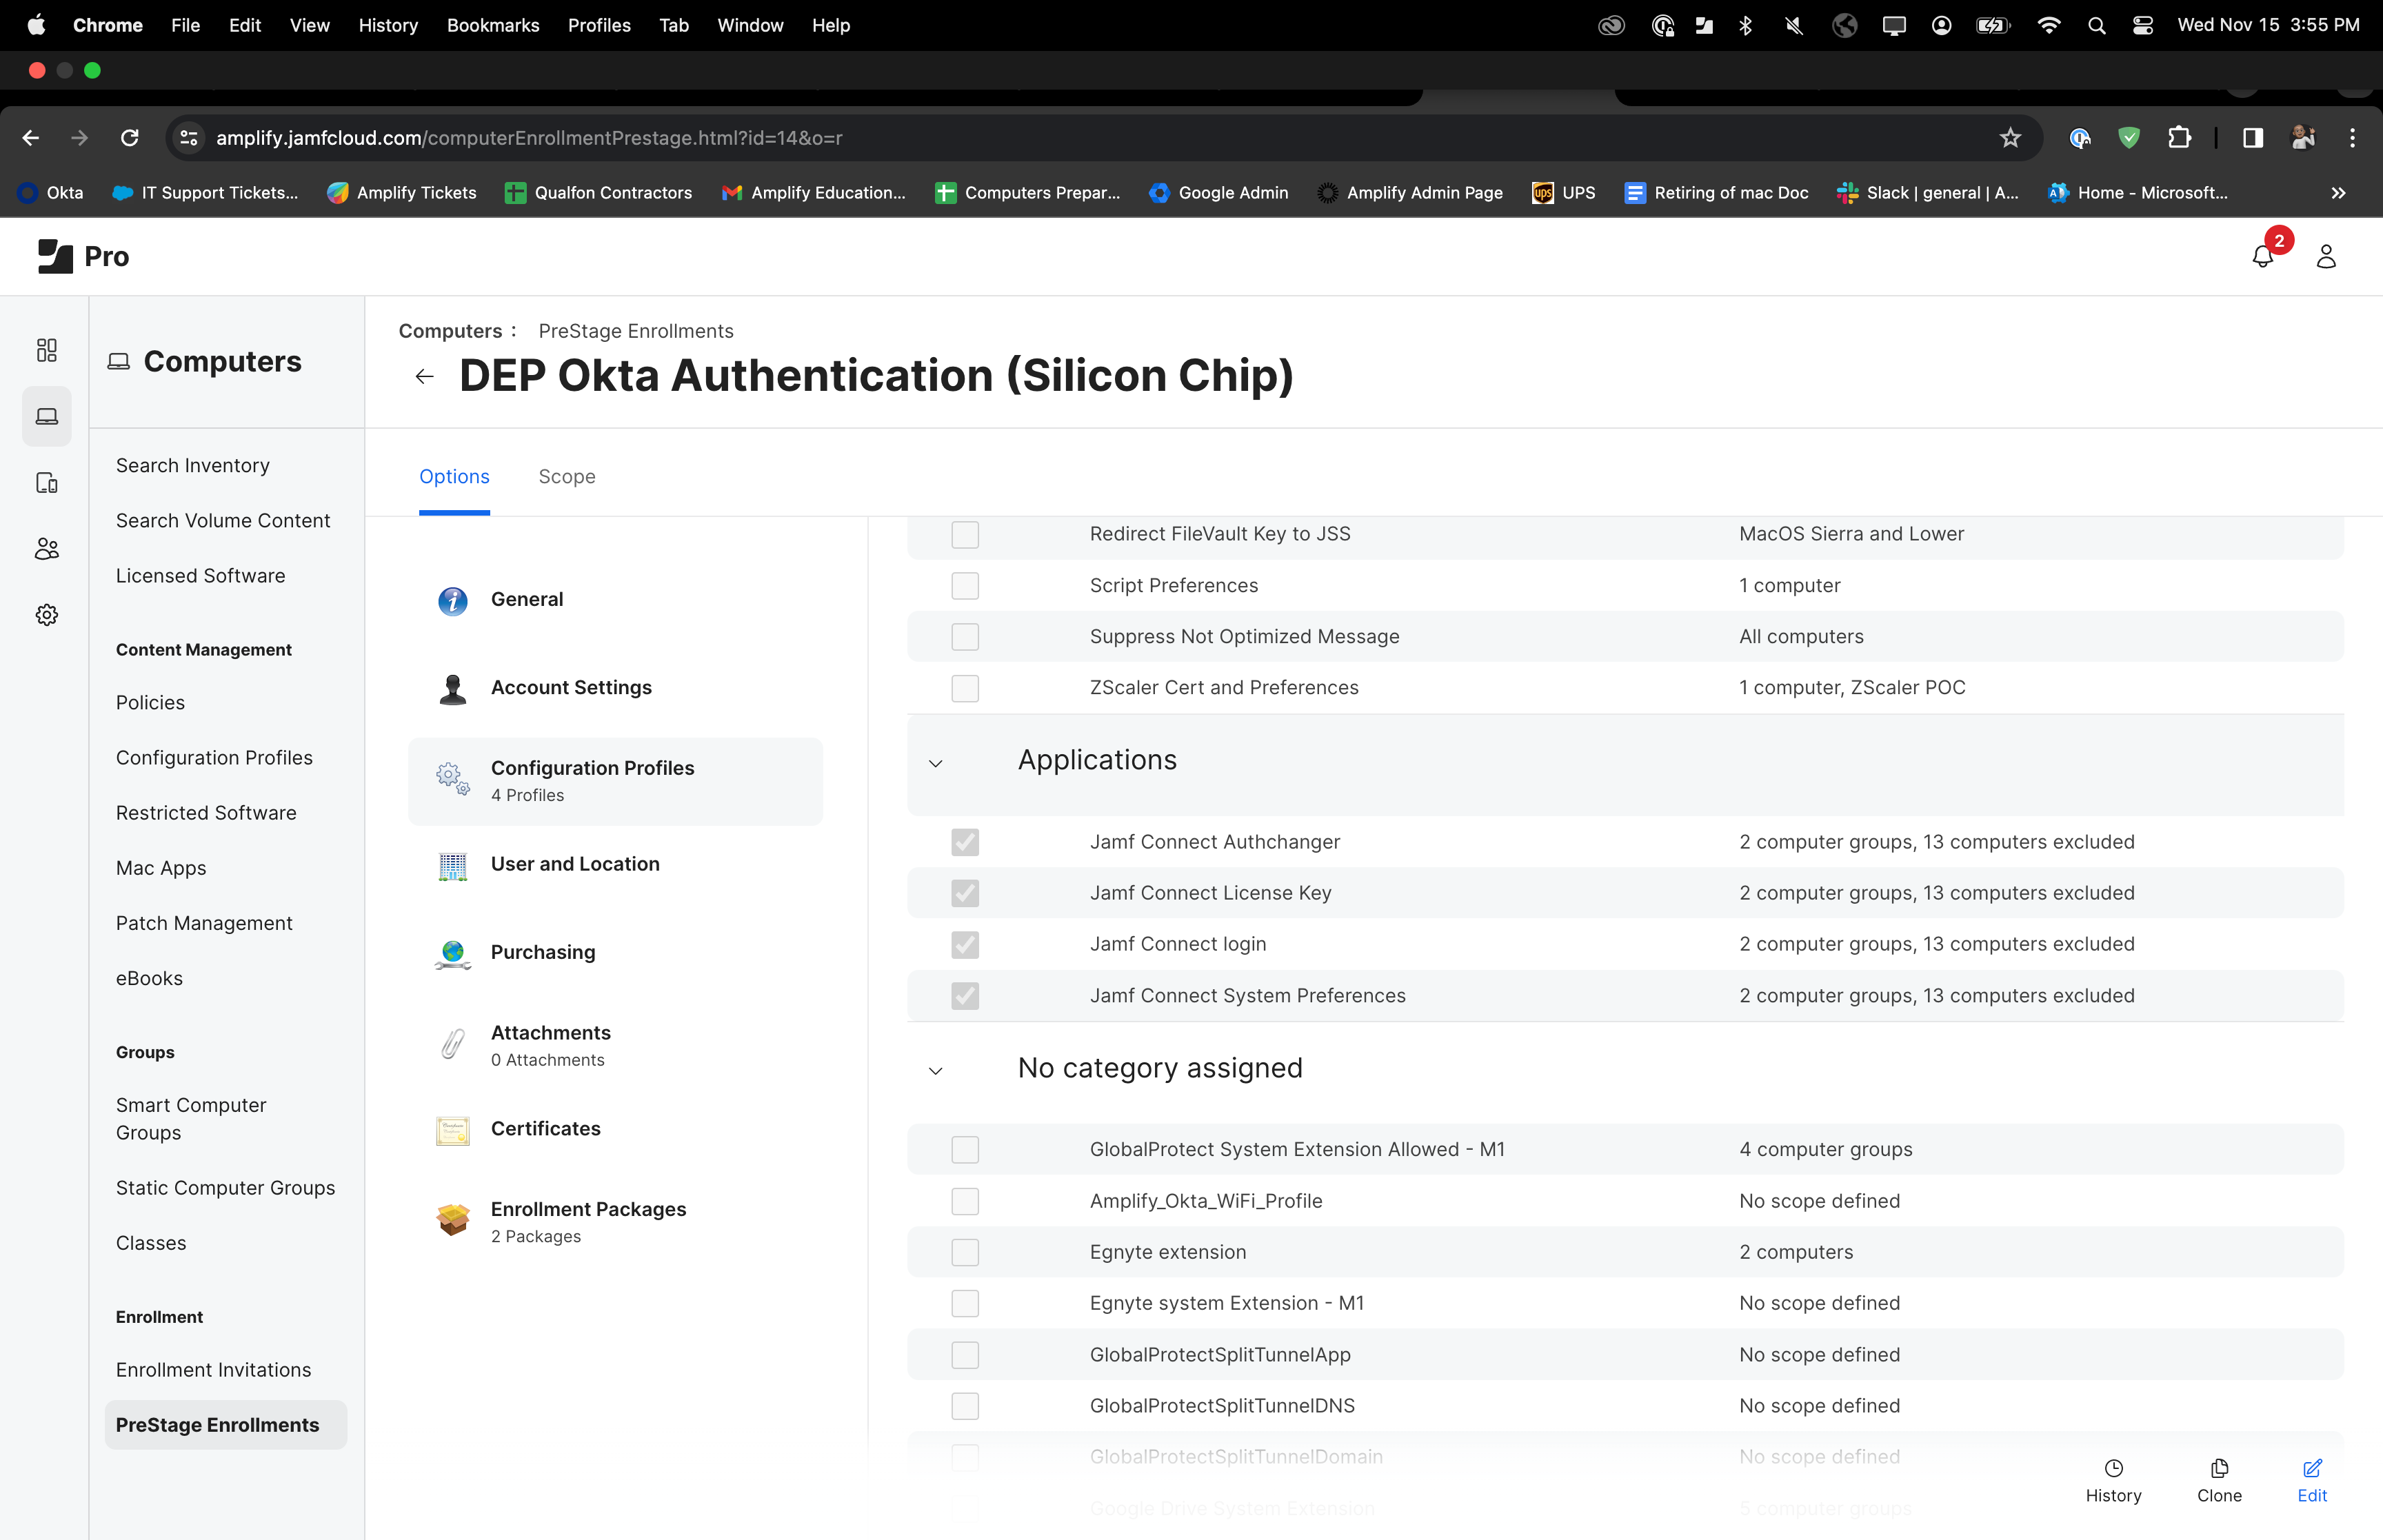The image size is (2383, 1540).
Task: Open Chrome History menu
Action: point(388,25)
